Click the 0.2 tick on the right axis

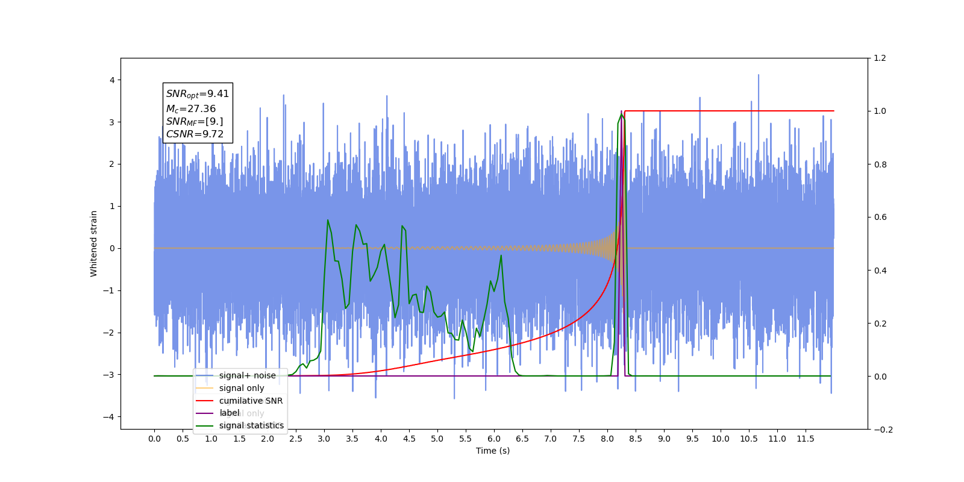point(880,324)
